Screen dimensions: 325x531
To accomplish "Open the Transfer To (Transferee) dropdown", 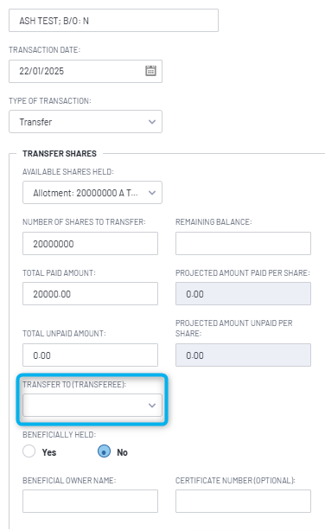I will [92, 405].
